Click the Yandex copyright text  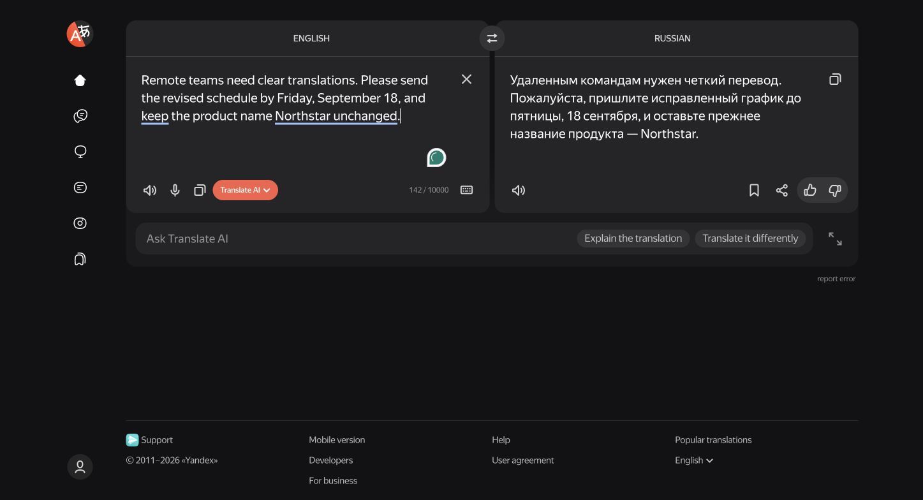172,460
